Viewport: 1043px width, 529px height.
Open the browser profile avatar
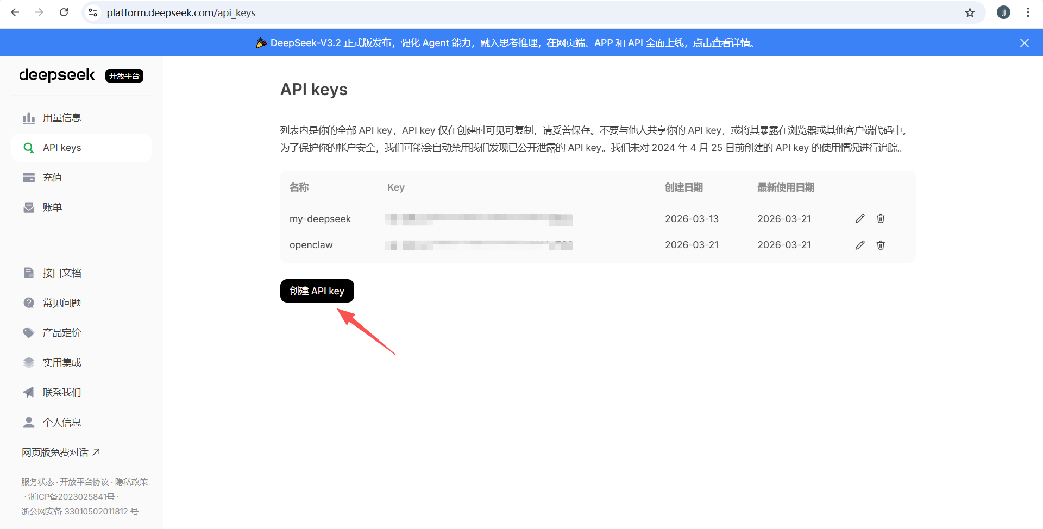[x=1003, y=12]
